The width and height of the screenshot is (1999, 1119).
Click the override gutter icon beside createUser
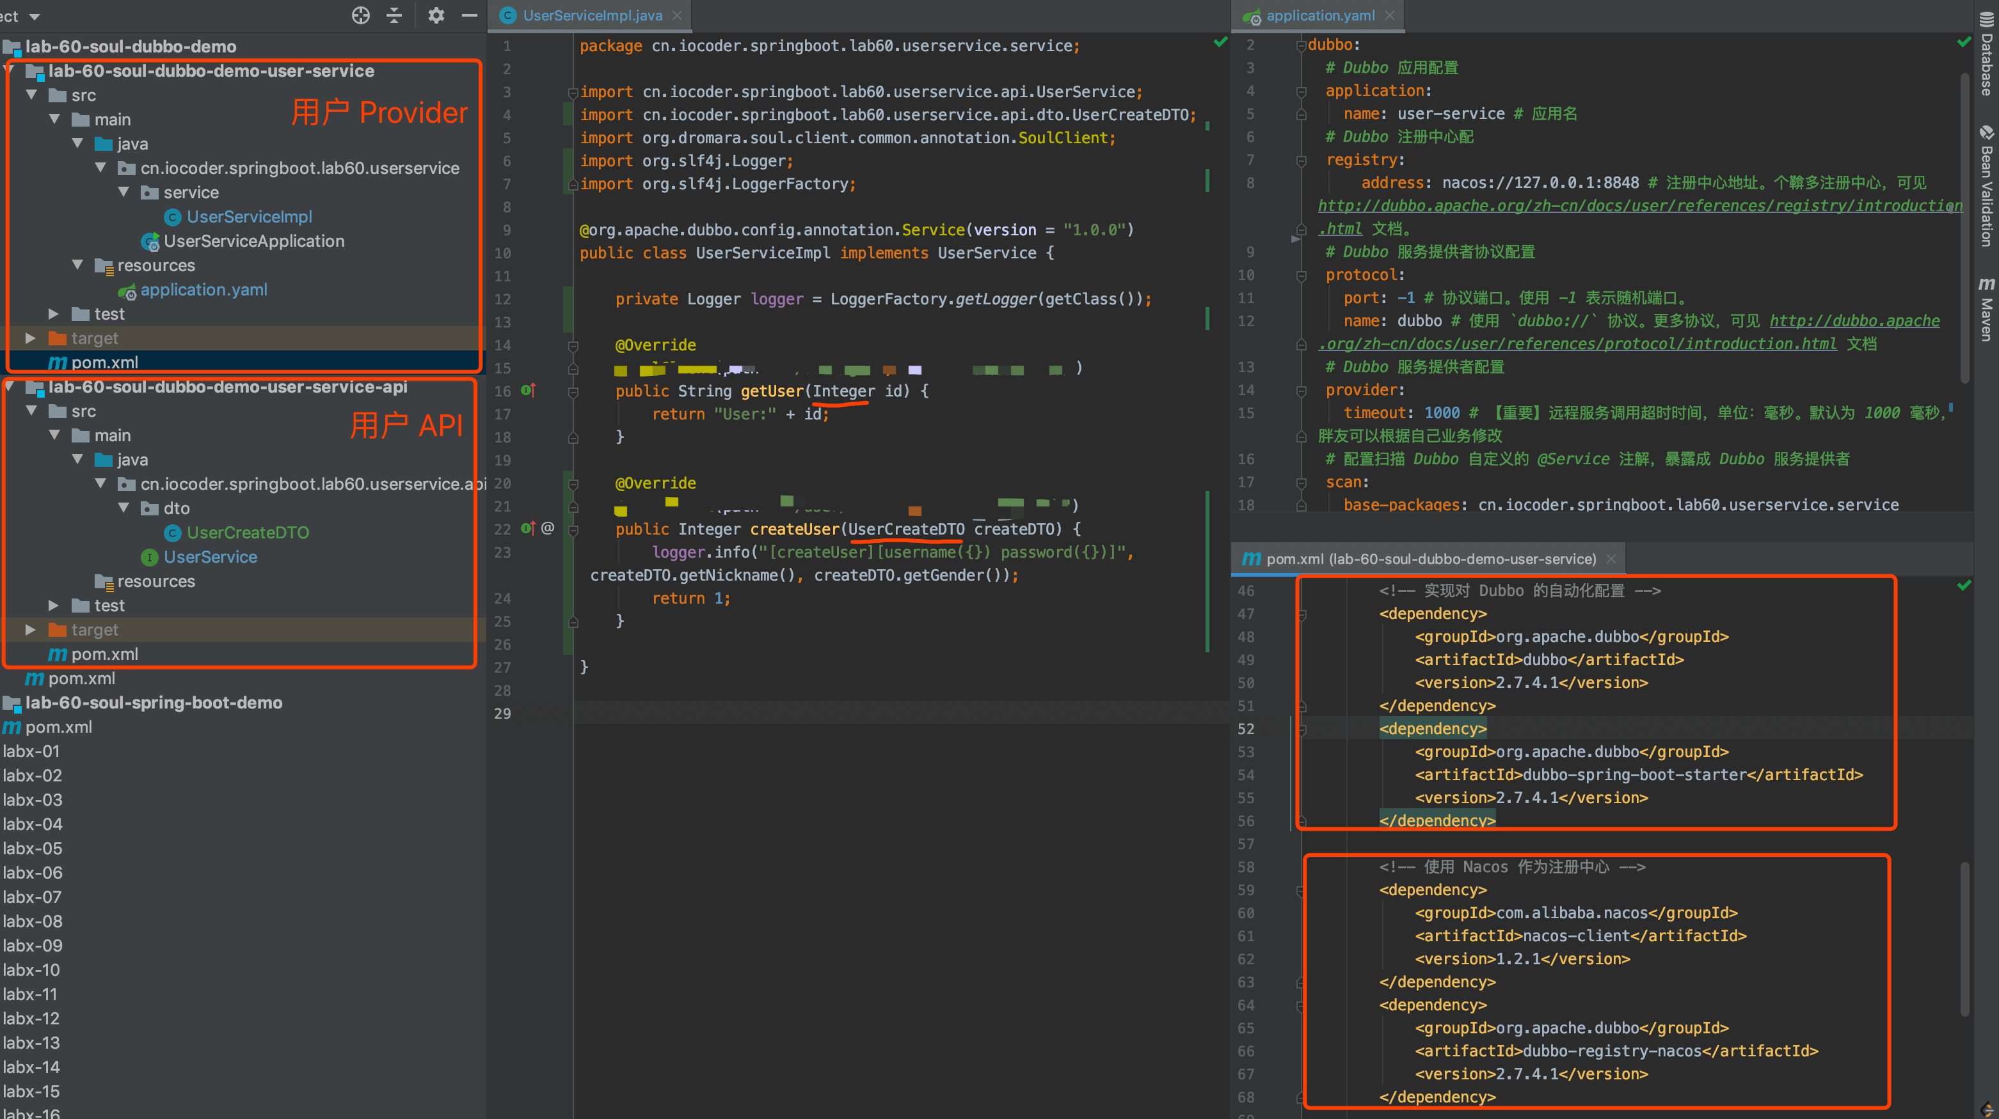[528, 529]
